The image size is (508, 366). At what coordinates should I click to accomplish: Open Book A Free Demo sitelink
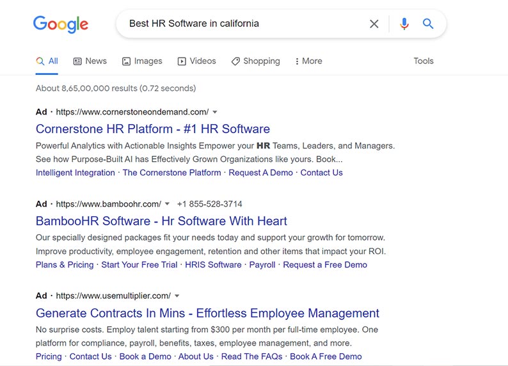click(x=326, y=356)
